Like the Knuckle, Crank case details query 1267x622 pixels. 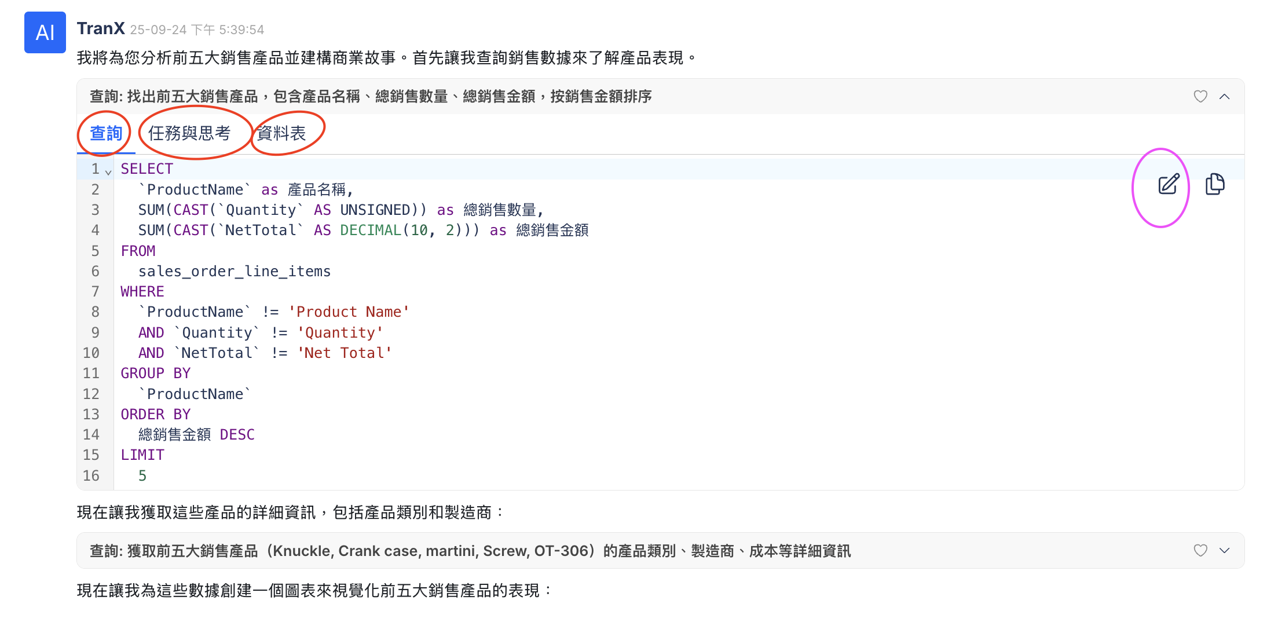[1200, 550]
